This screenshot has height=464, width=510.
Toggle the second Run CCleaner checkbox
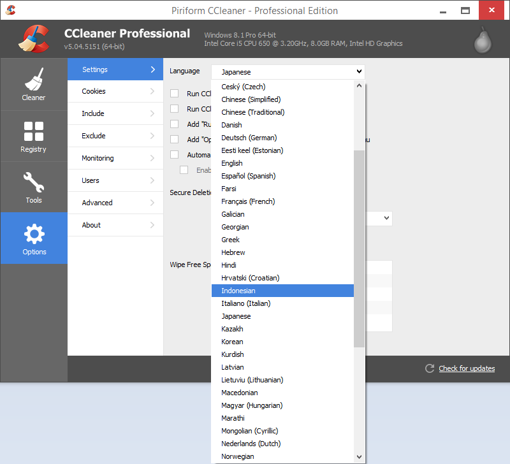pos(174,108)
